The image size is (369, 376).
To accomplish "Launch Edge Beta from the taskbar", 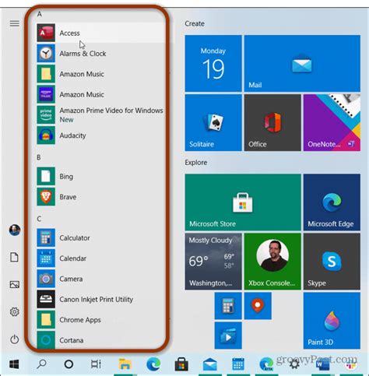I will tap(266, 364).
